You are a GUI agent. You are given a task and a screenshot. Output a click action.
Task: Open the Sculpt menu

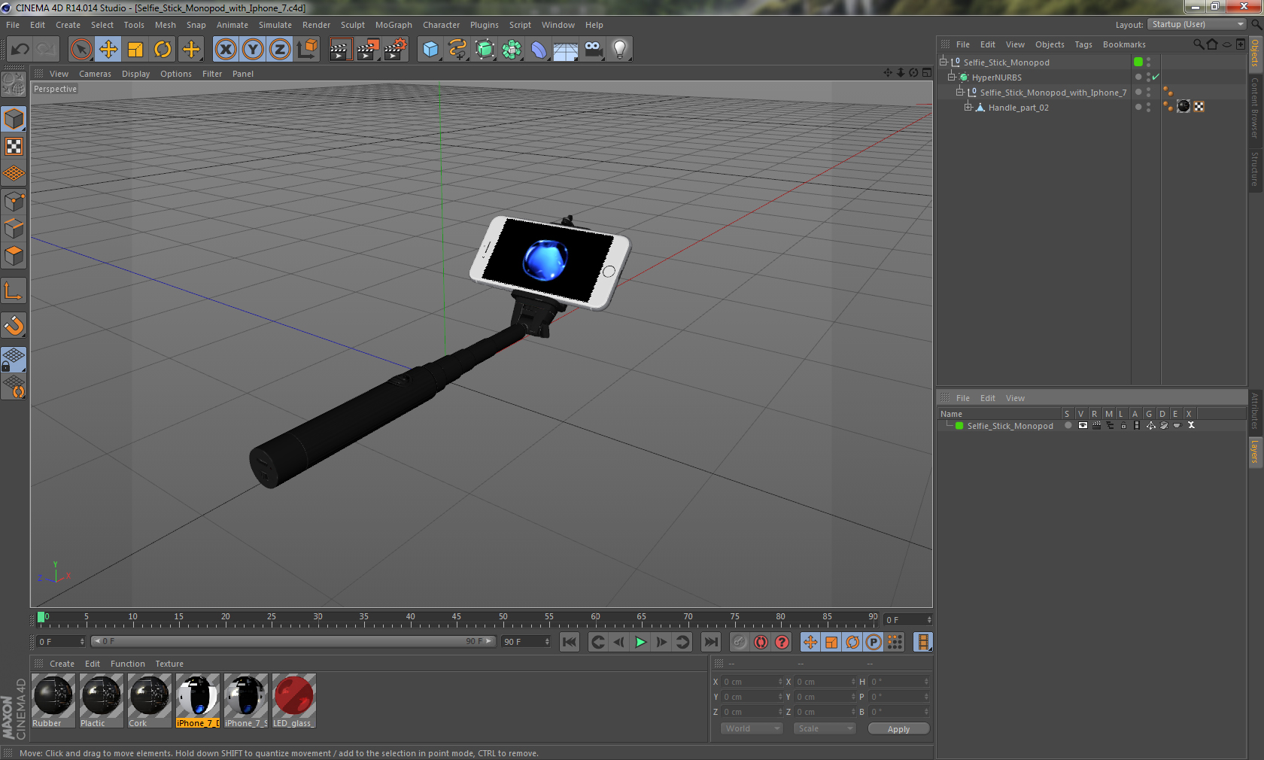coord(352,25)
